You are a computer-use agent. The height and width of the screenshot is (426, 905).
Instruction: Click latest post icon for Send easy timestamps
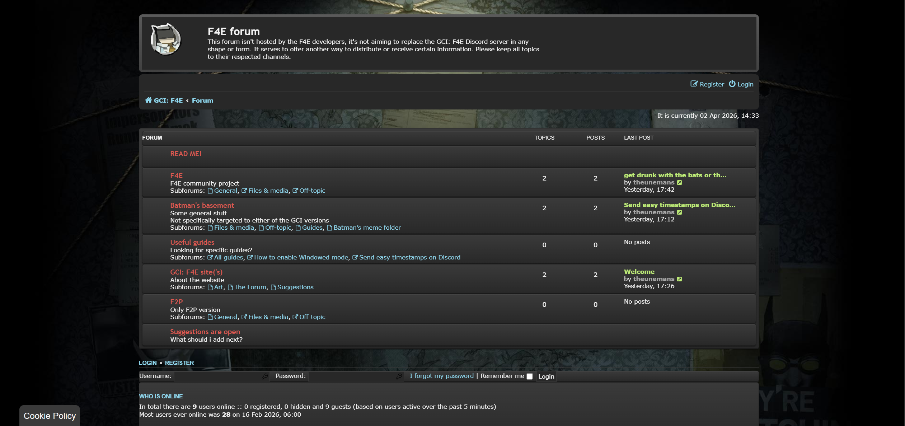click(679, 212)
